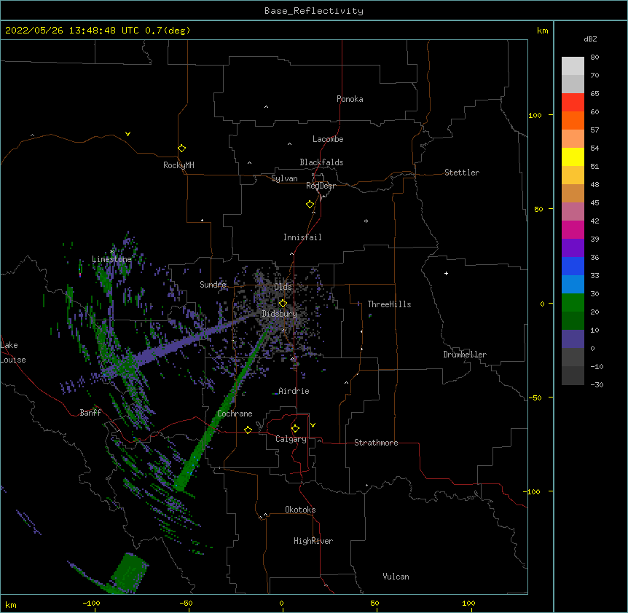Select the orange 60-57 dBZ legend swatch
Screen dimensions: 628x613
[573, 120]
